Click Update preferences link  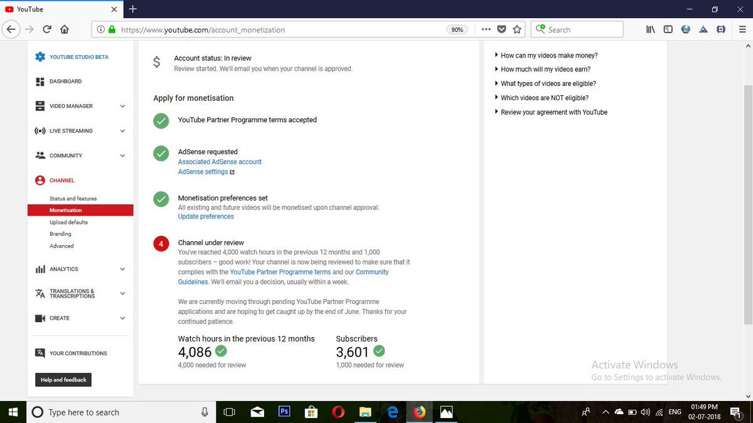click(x=206, y=217)
